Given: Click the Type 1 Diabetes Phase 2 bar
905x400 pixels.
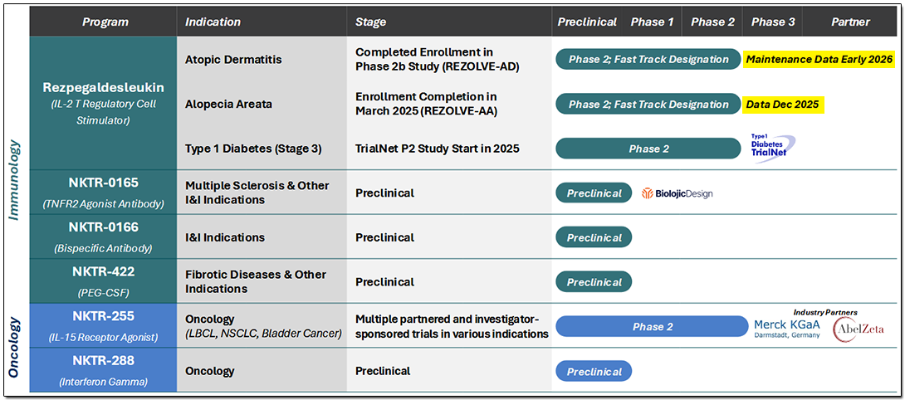Looking at the screenshot, I should pos(648,149).
